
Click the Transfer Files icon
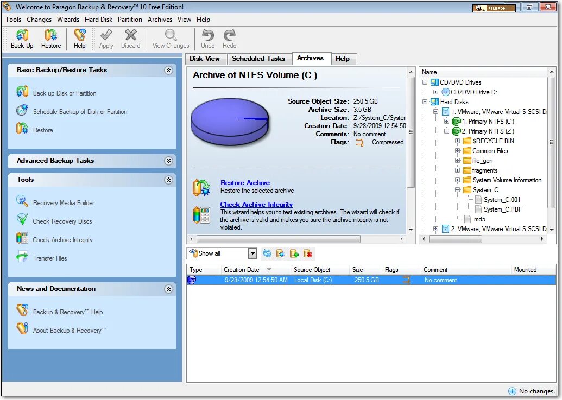[22, 256]
